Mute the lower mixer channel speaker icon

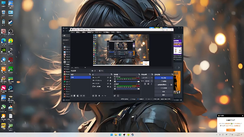tap(115, 89)
